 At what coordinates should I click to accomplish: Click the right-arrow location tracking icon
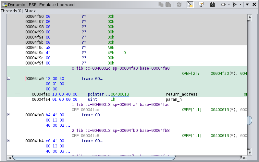point(223,5)
